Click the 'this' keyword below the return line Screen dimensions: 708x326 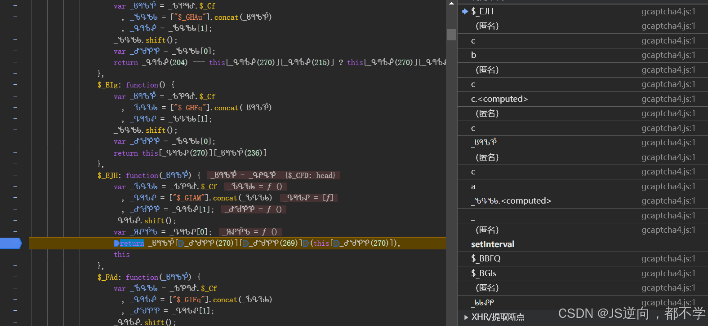[122, 255]
